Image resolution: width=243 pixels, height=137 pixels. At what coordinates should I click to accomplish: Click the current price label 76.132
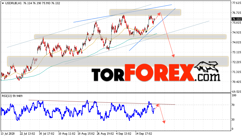coord(236,19)
